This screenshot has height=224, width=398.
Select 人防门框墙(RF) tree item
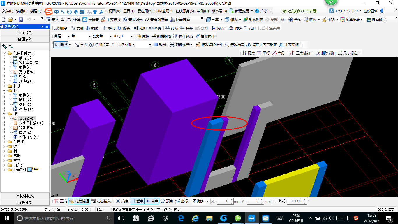tap(31, 123)
